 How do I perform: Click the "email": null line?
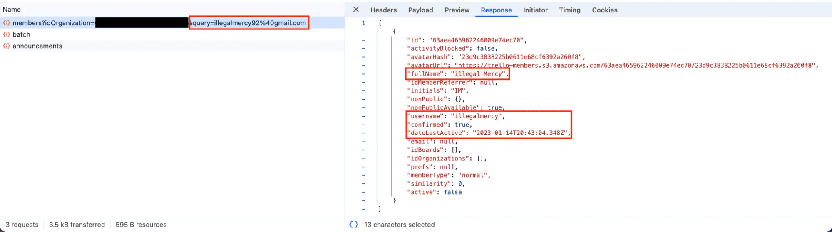[432, 142]
